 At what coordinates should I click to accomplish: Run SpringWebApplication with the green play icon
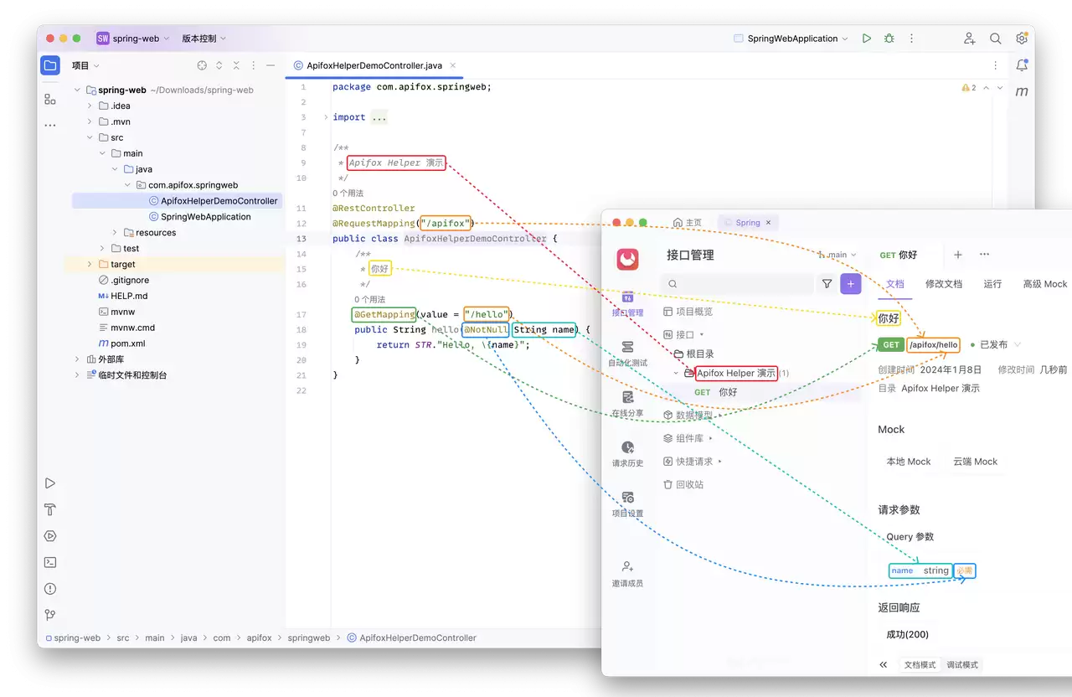click(867, 39)
